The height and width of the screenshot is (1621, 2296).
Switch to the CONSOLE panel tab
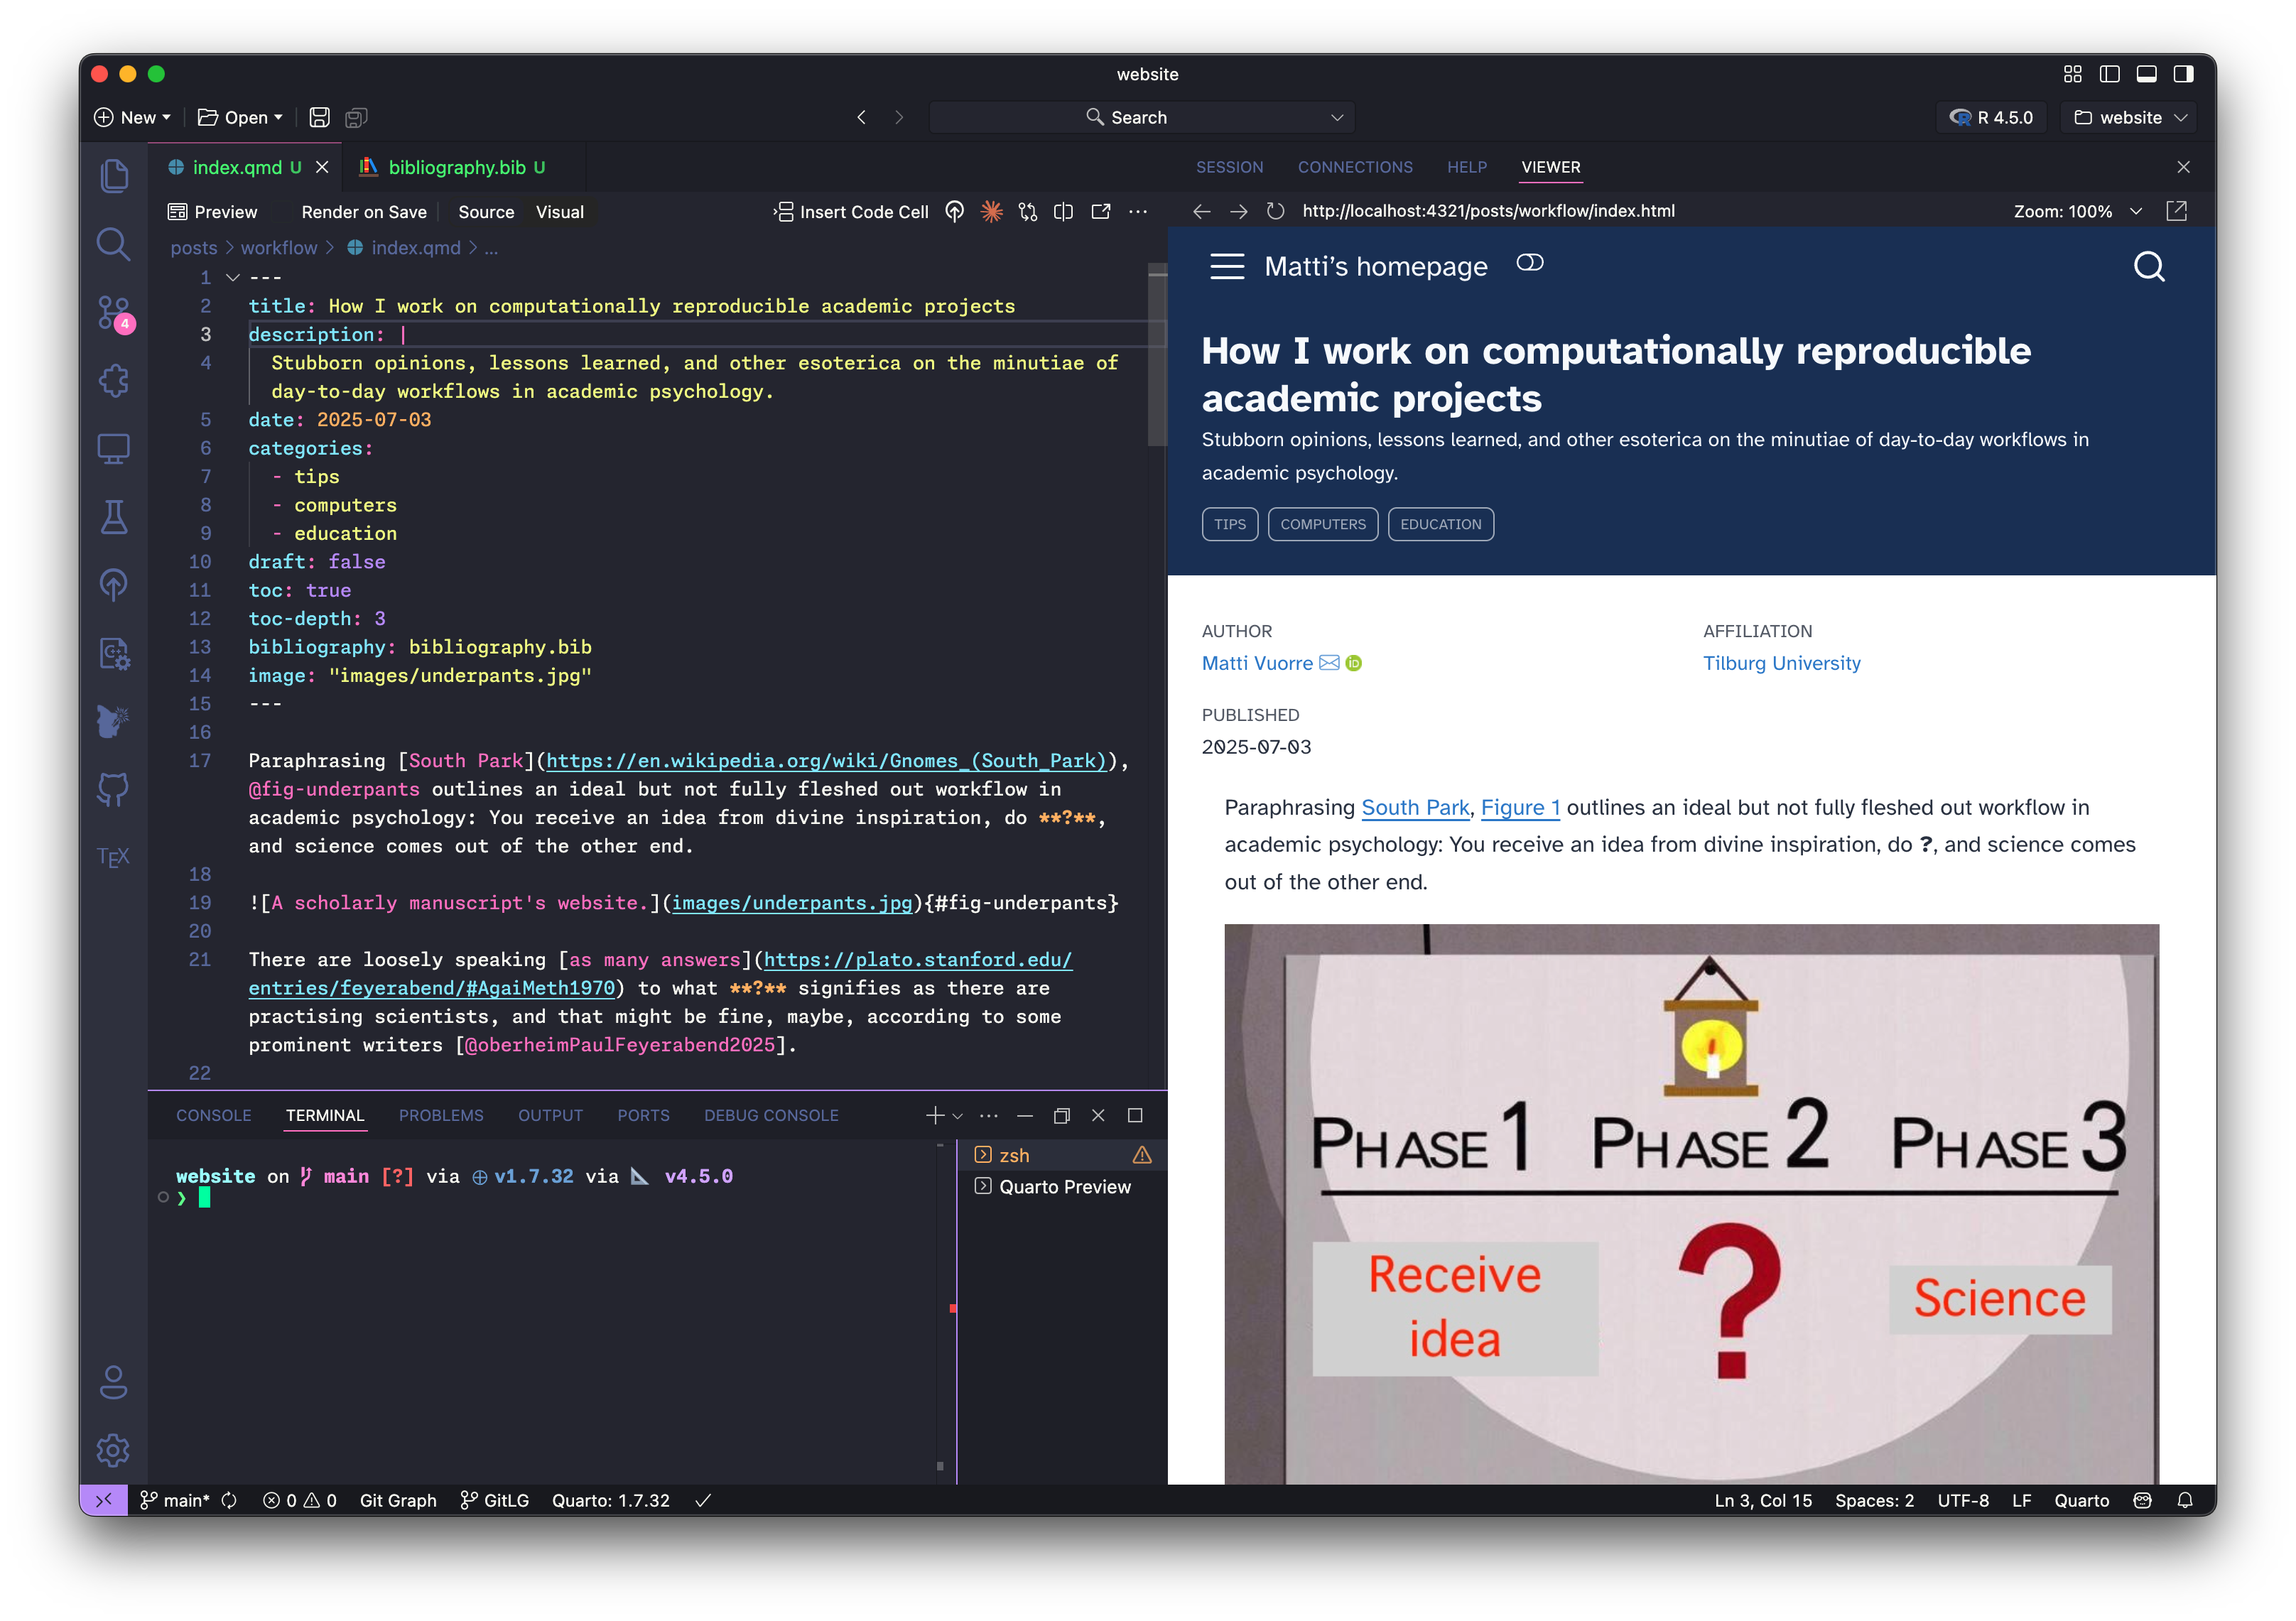pyautogui.click(x=213, y=1115)
